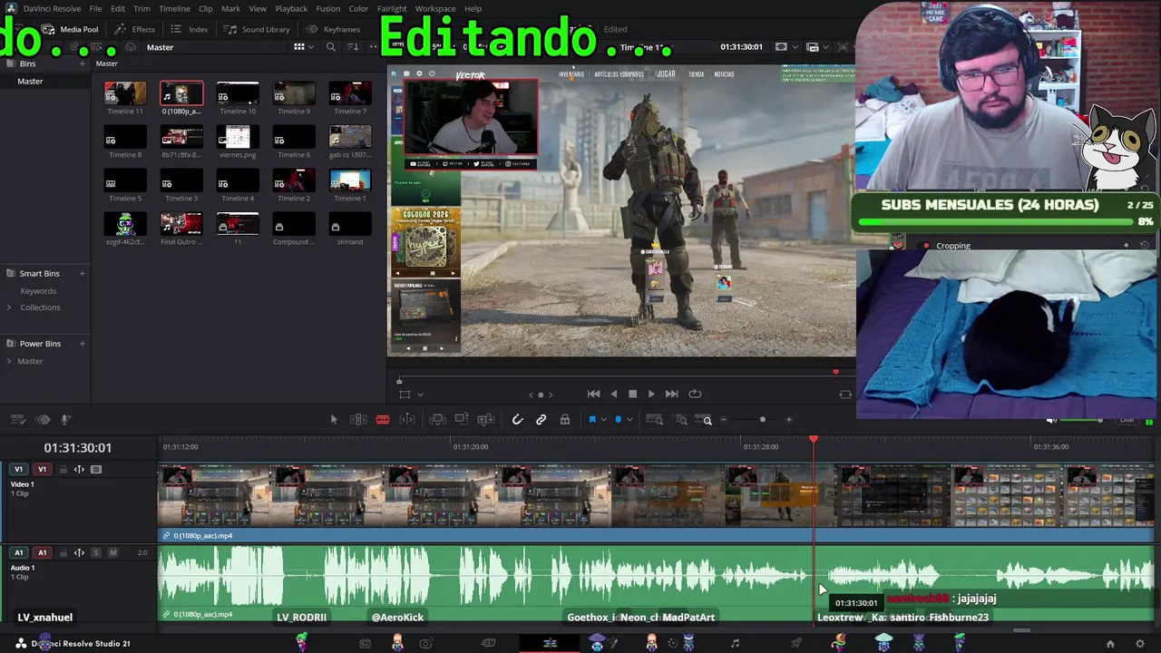1161x653 pixels.
Task: Expand the Power Bins Master folder
Action: [x=10, y=361]
